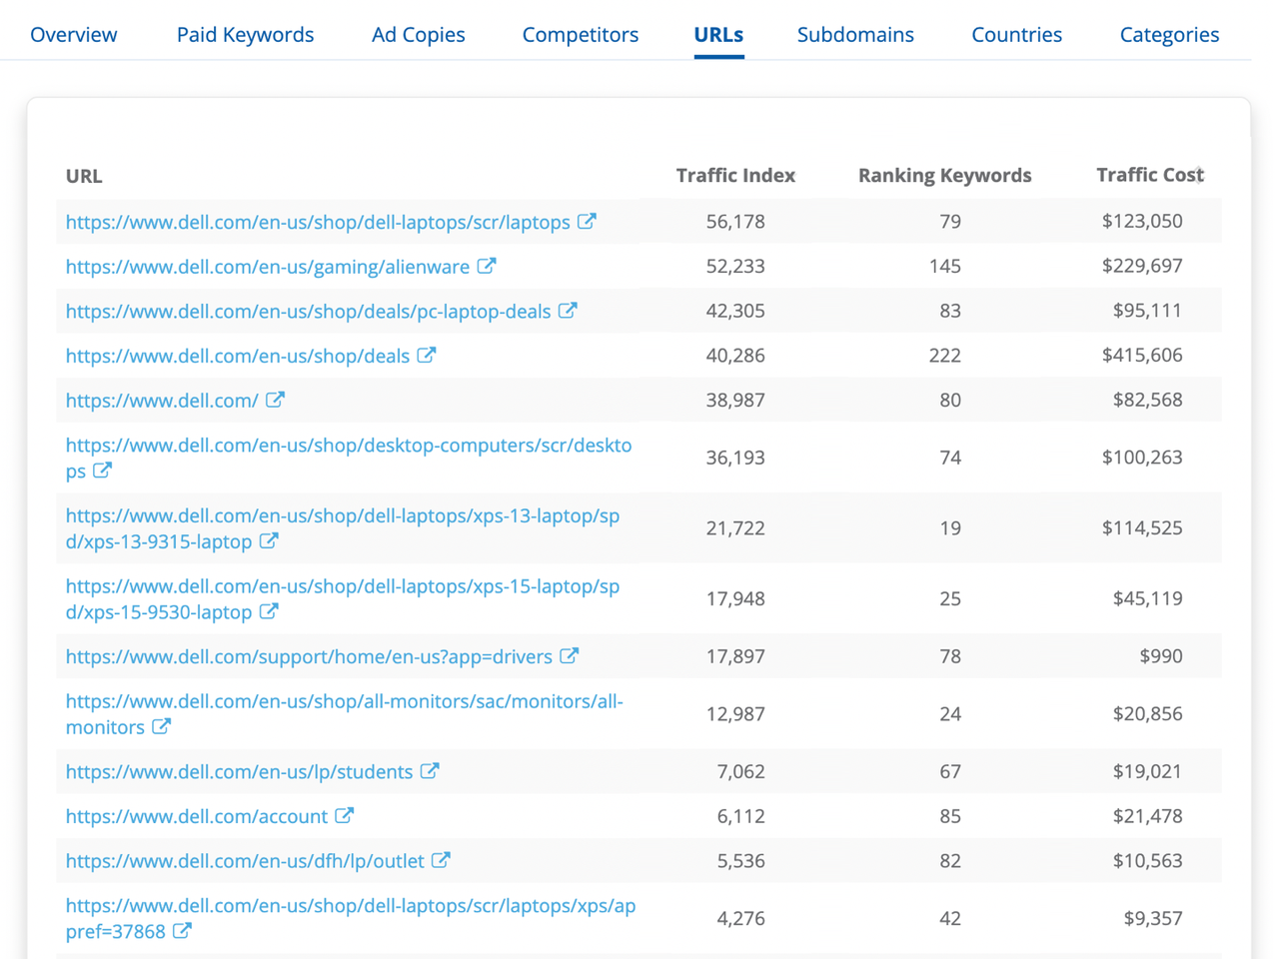
Task: Follow the gaming/alienware URL link
Action: (x=268, y=267)
